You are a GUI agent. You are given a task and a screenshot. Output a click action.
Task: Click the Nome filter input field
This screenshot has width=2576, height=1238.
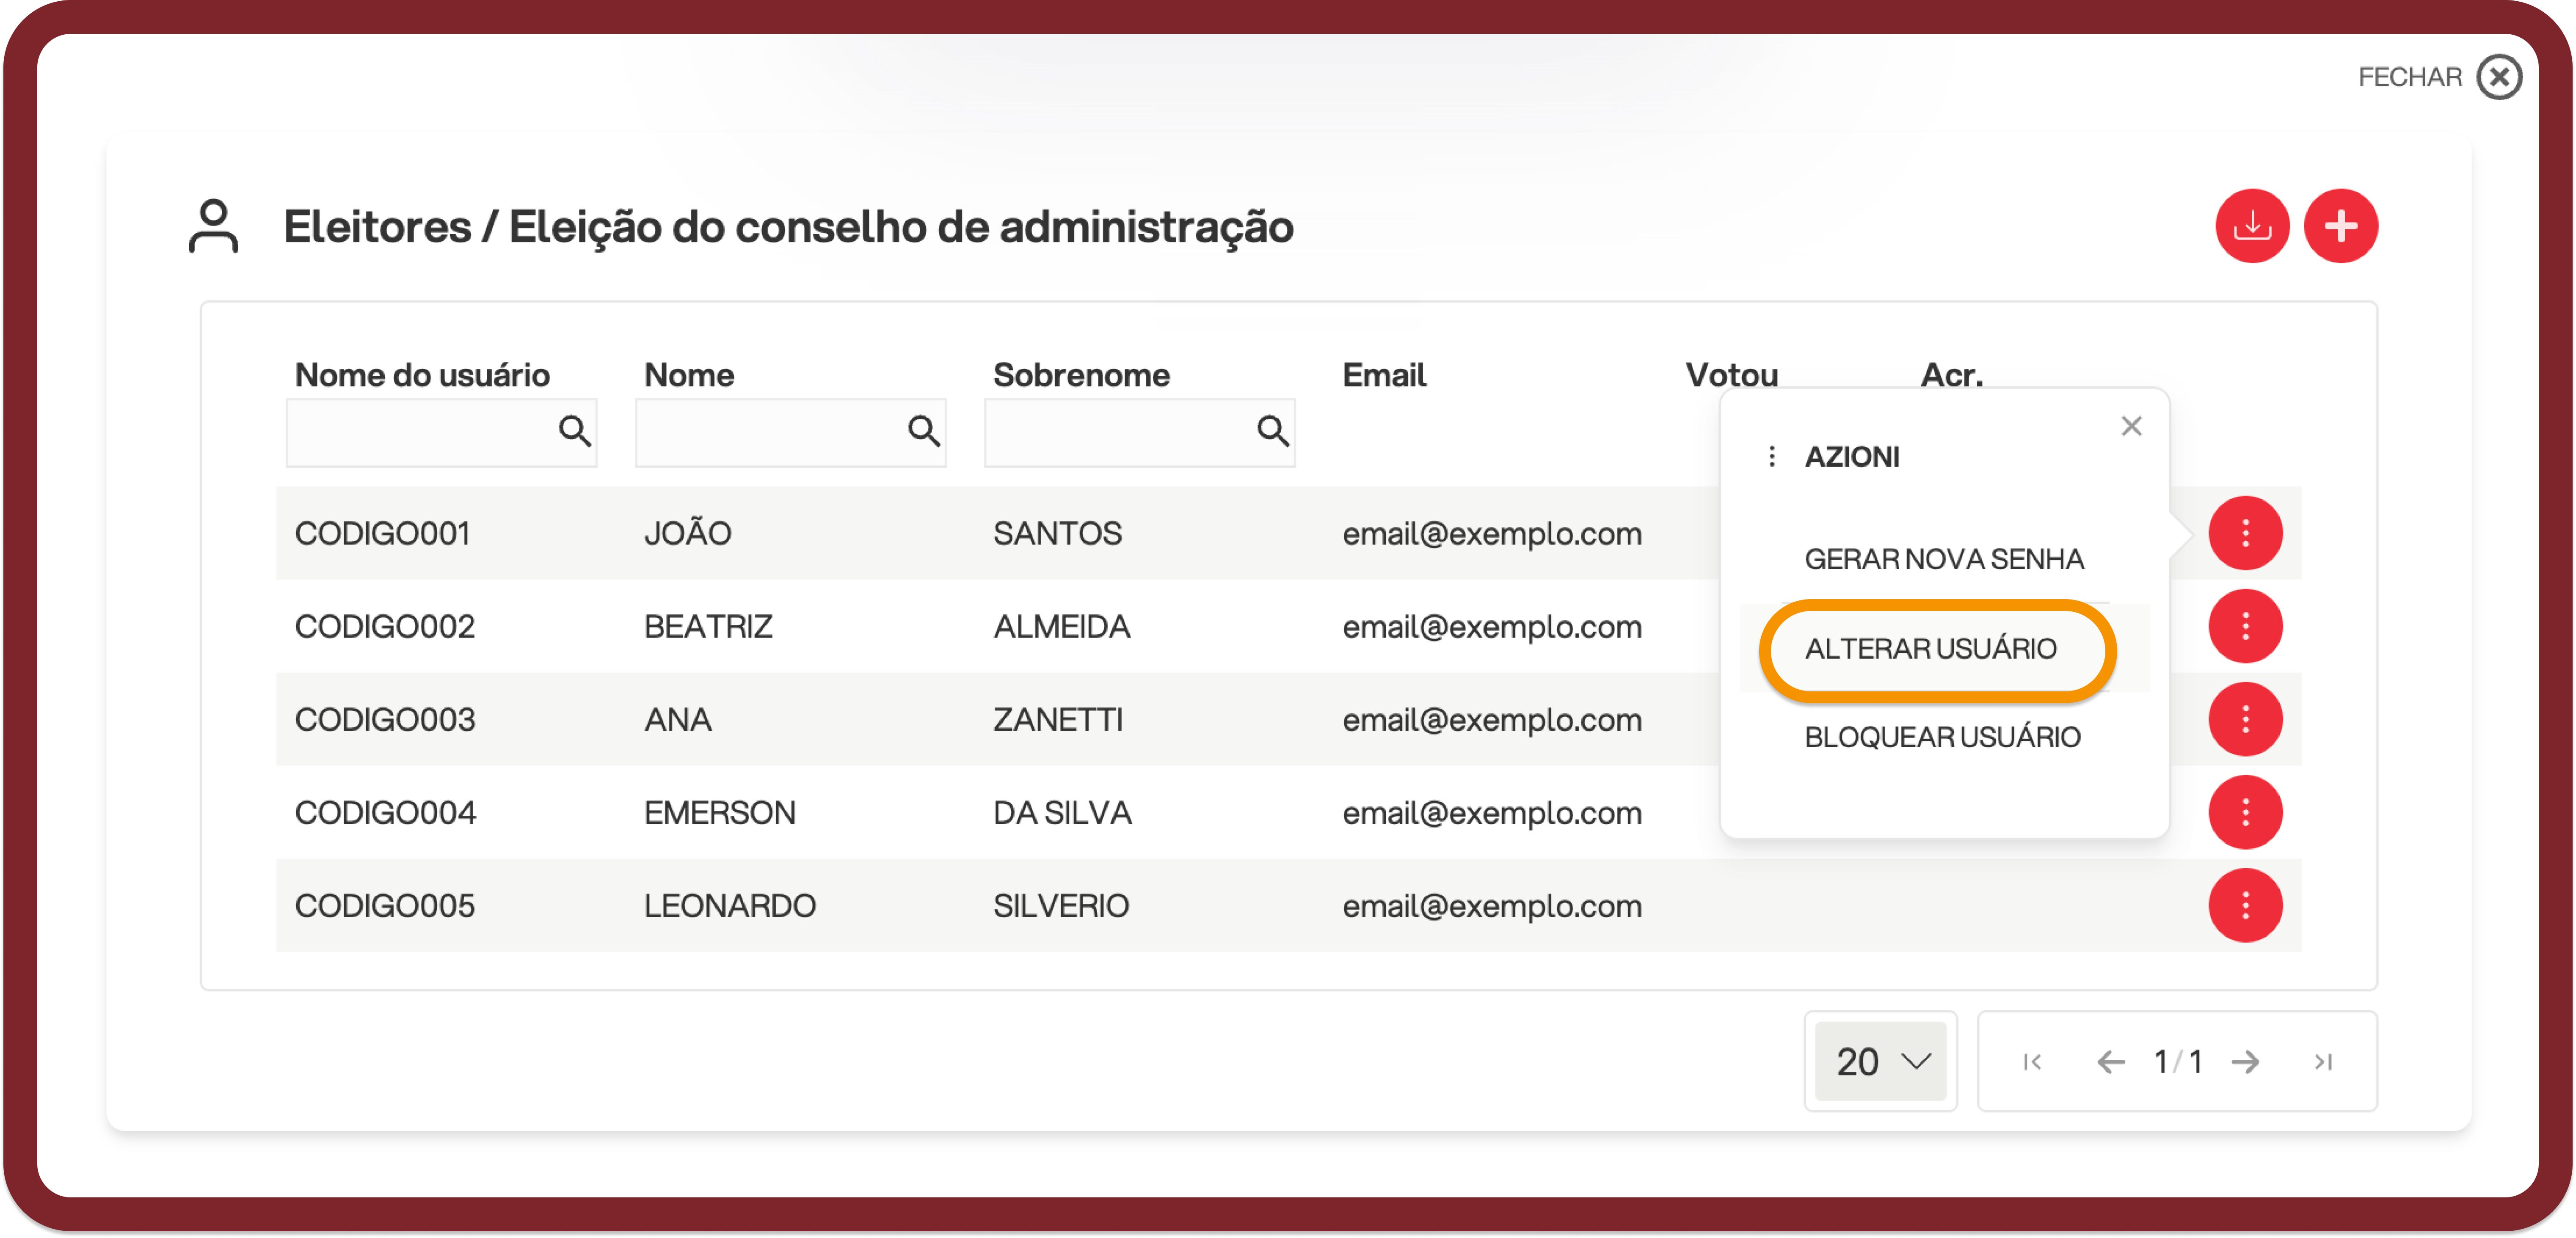tap(790, 432)
